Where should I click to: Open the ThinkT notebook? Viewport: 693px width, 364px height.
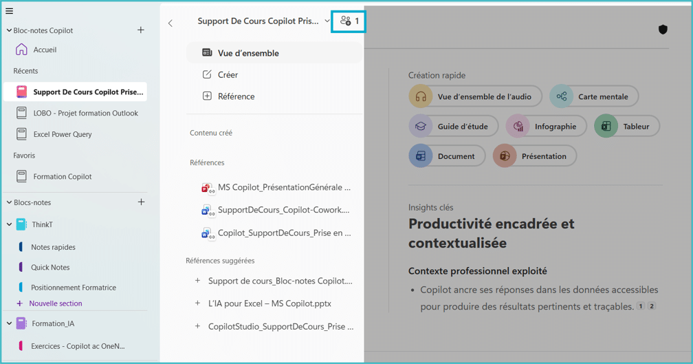[x=42, y=225]
